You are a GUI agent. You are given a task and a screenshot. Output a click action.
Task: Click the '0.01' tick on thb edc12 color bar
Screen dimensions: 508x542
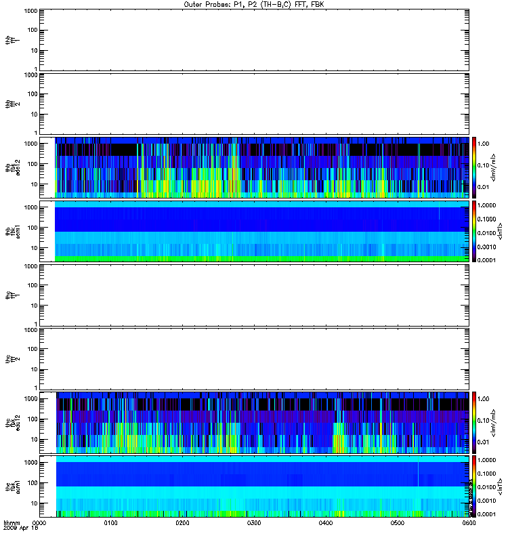pos(483,187)
